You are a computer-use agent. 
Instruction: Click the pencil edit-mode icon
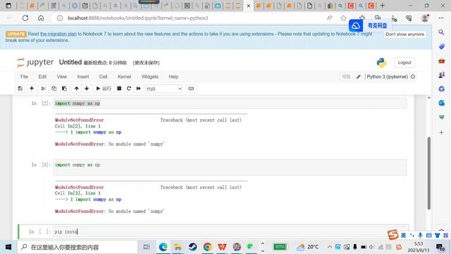359,77
